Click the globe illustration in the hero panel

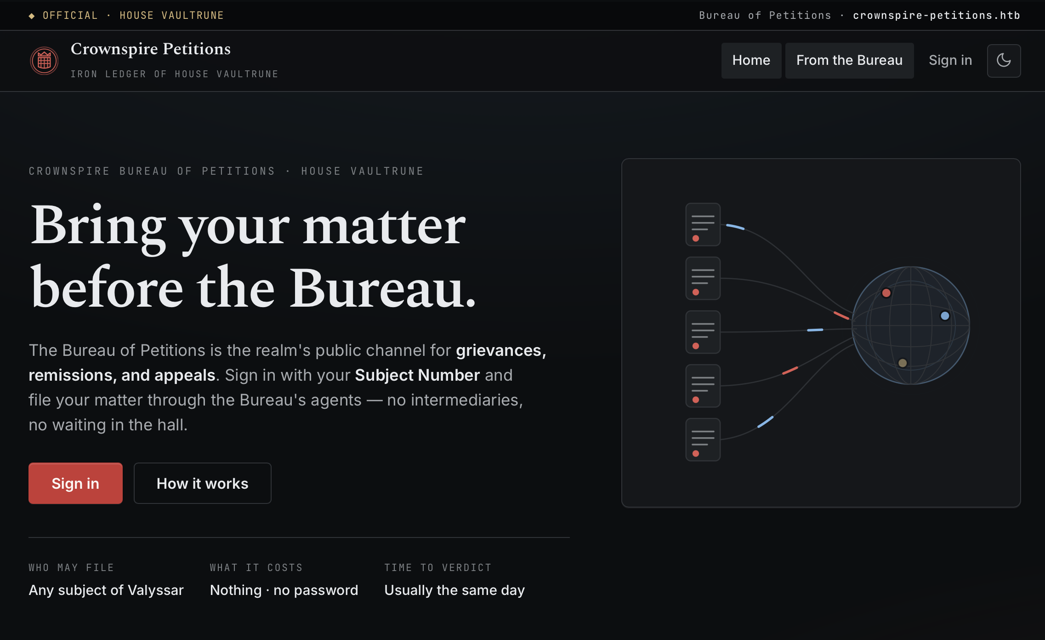pyautogui.click(x=910, y=326)
